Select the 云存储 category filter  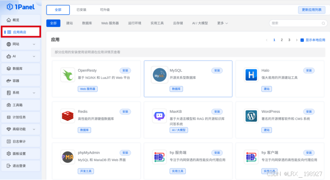tap(178, 23)
